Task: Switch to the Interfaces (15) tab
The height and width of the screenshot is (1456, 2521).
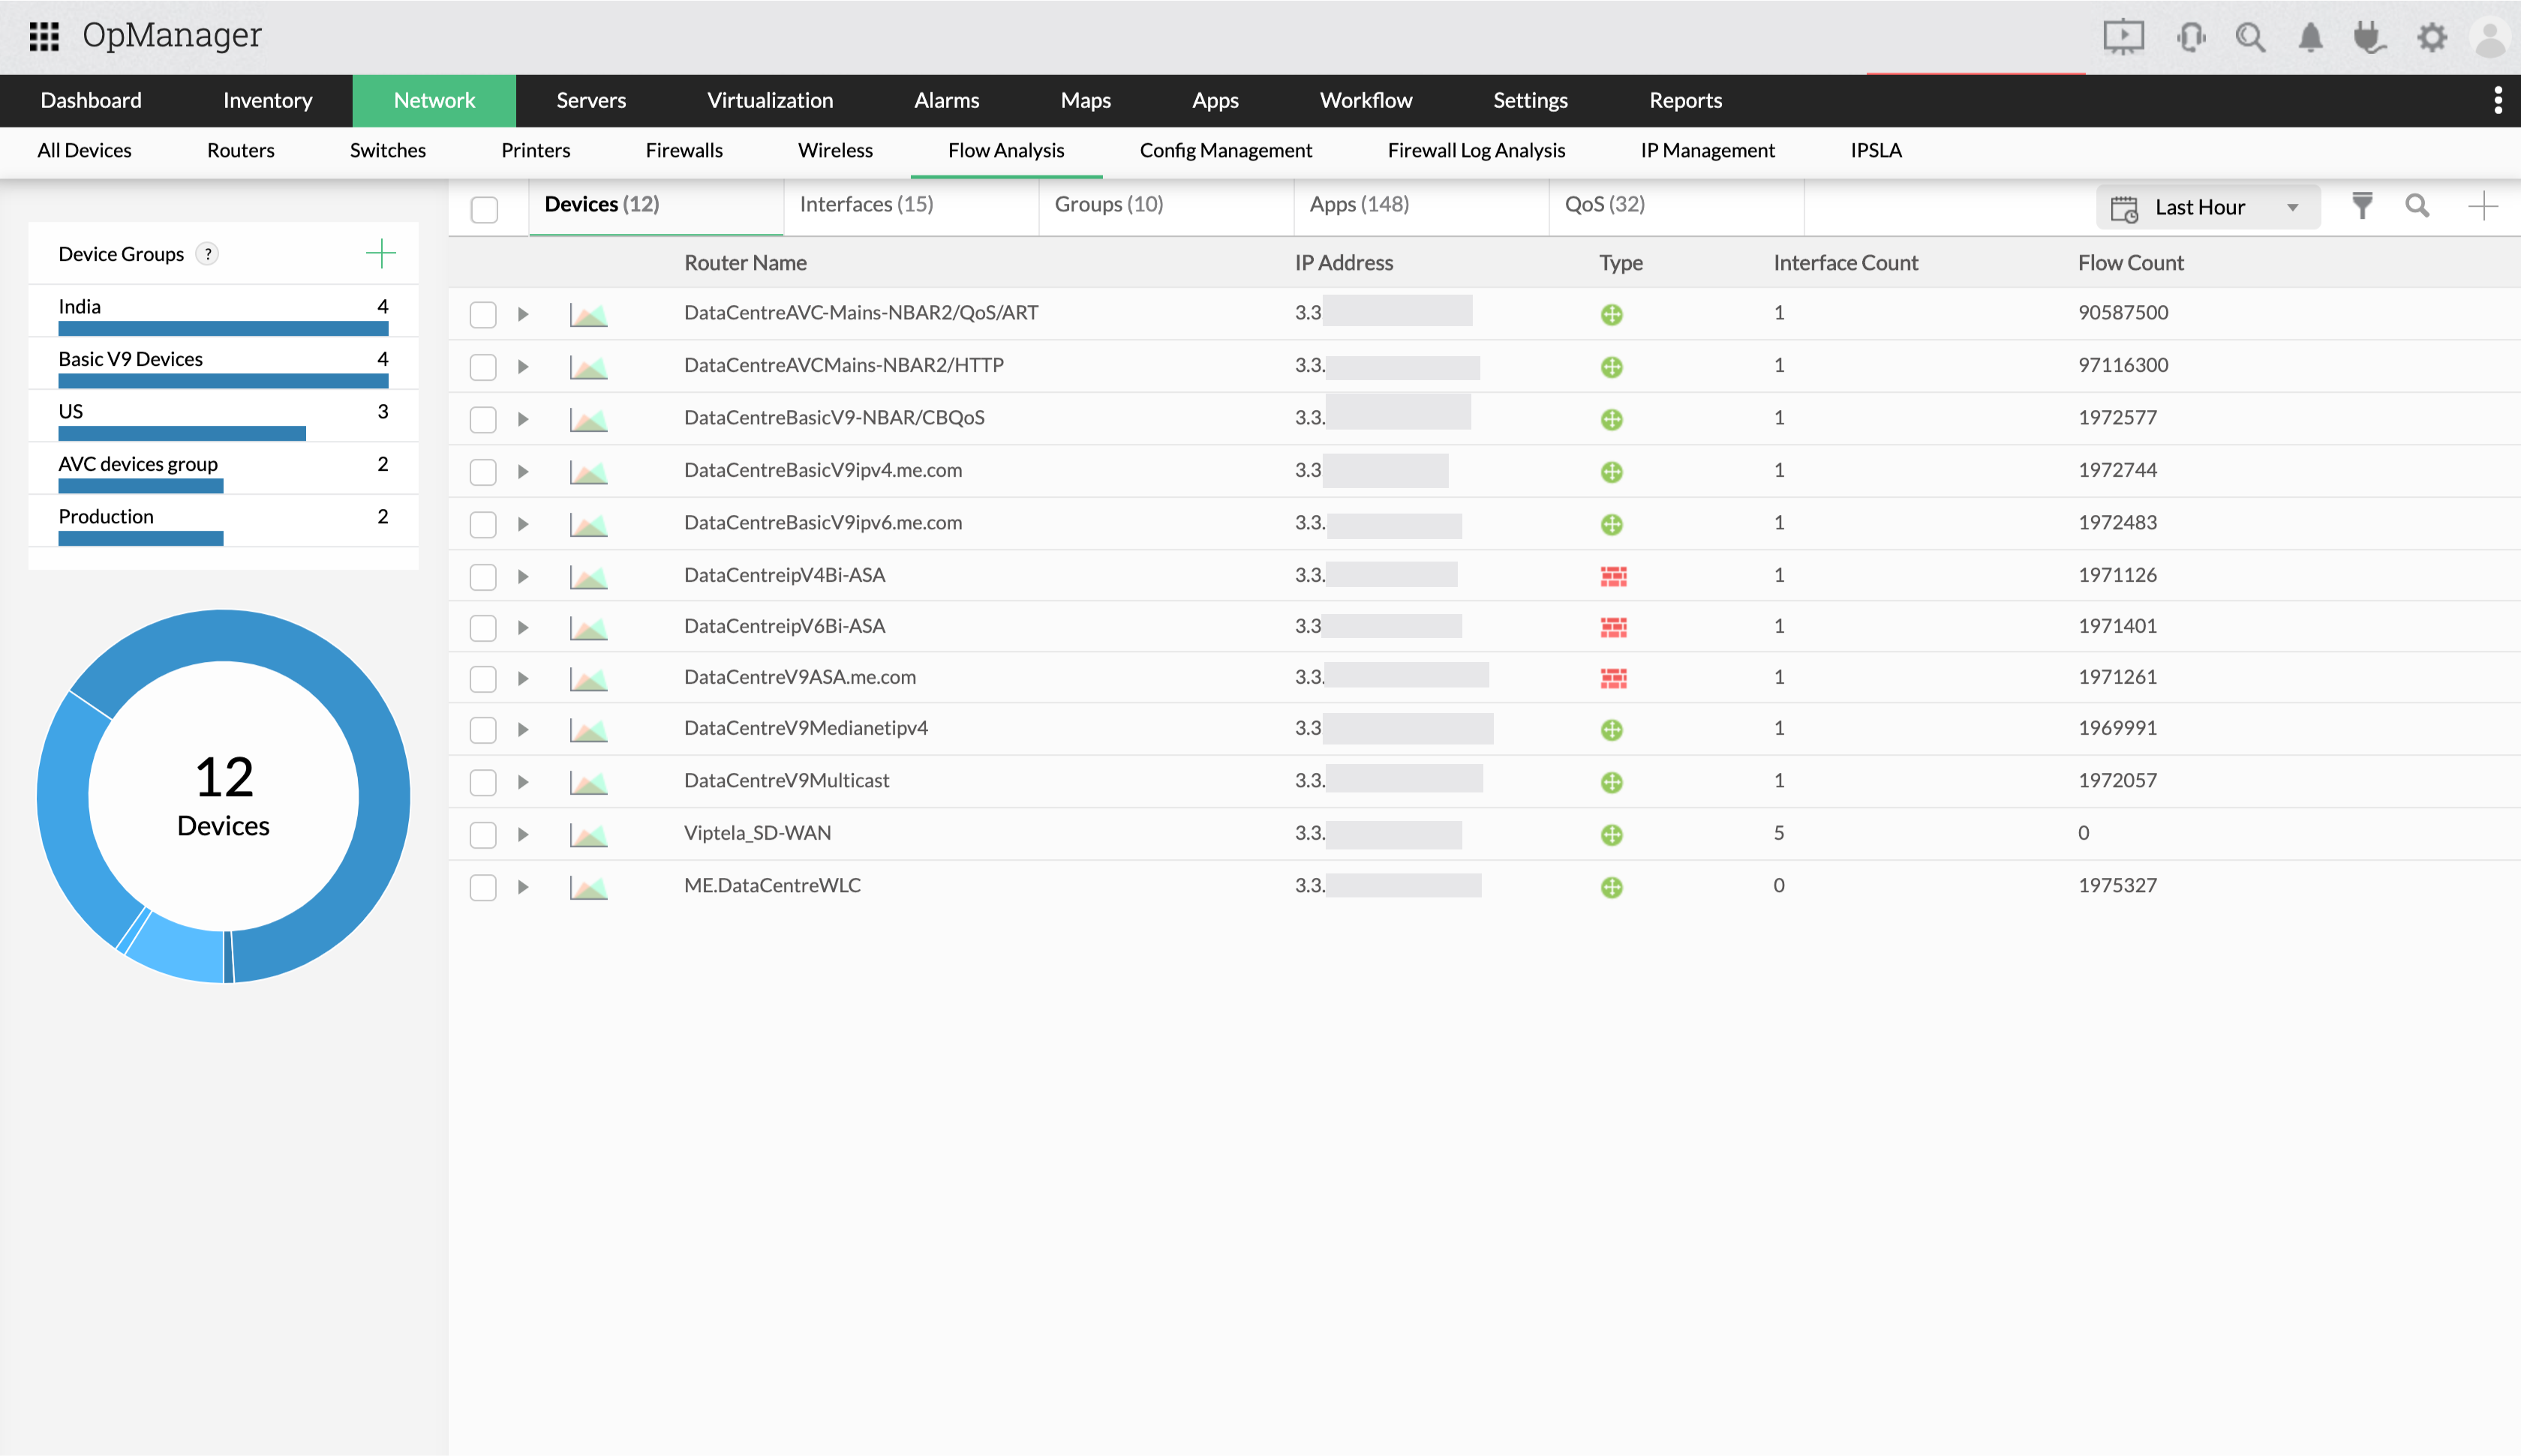Action: tap(865, 204)
